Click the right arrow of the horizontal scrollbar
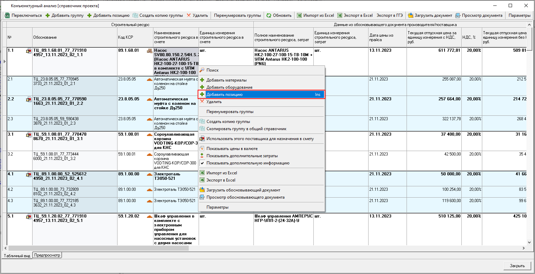This screenshot has width=535, height=274. click(524, 248)
